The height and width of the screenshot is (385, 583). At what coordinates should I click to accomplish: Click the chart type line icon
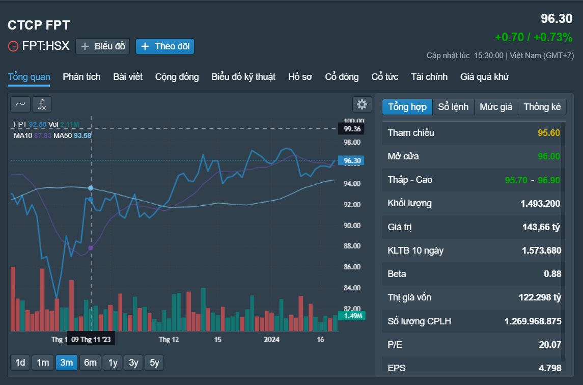click(x=20, y=104)
